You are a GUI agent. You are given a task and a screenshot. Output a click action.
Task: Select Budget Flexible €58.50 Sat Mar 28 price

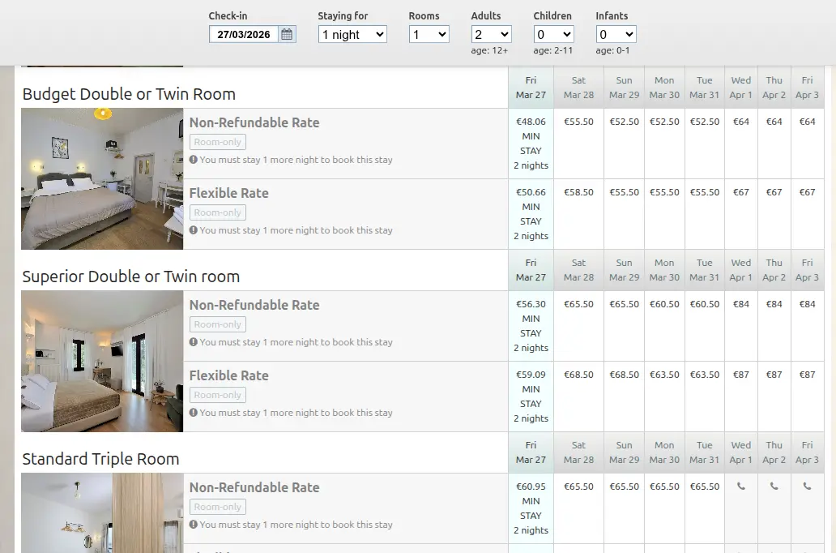(578, 192)
